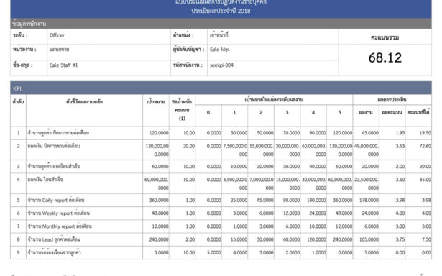Click the target 360.0000 in row 5
Image resolution: width=442 pixels, height=276 pixels.
point(159,200)
